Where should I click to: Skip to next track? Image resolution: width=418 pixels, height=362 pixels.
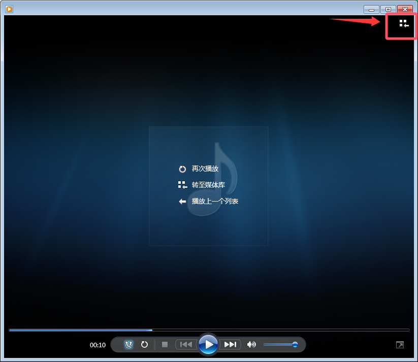coord(230,345)
